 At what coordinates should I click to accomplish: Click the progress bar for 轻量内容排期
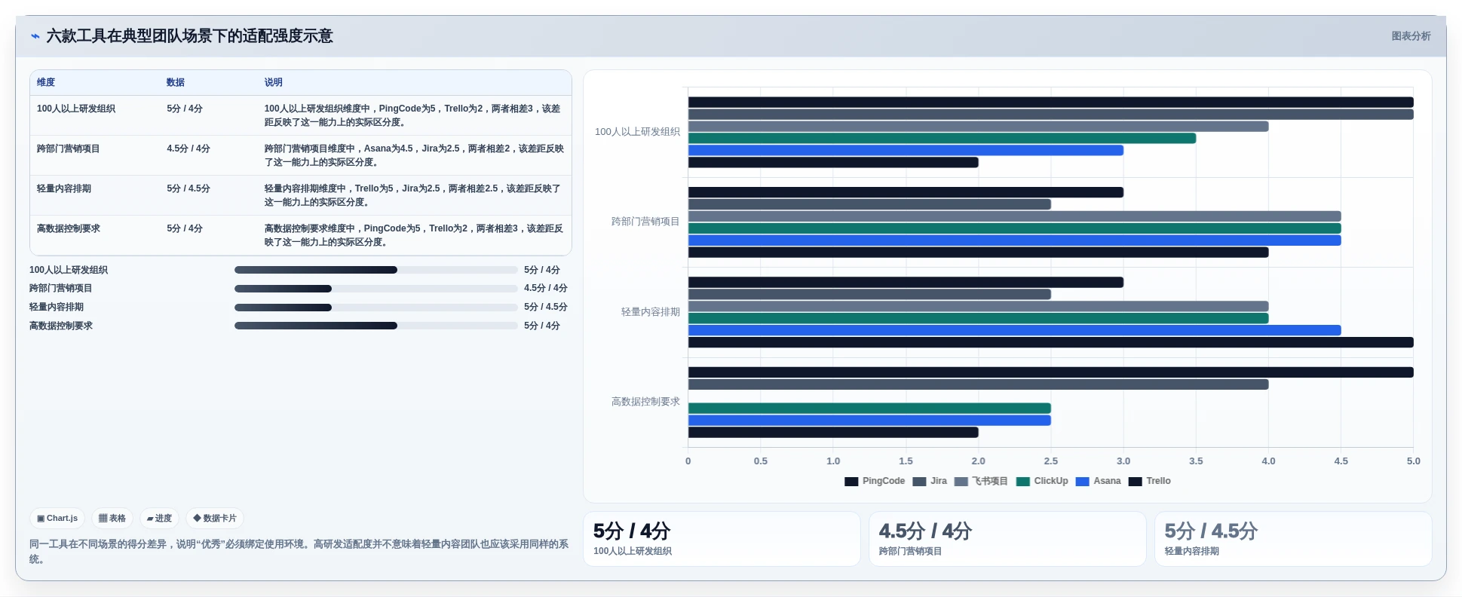pos(375,308)
